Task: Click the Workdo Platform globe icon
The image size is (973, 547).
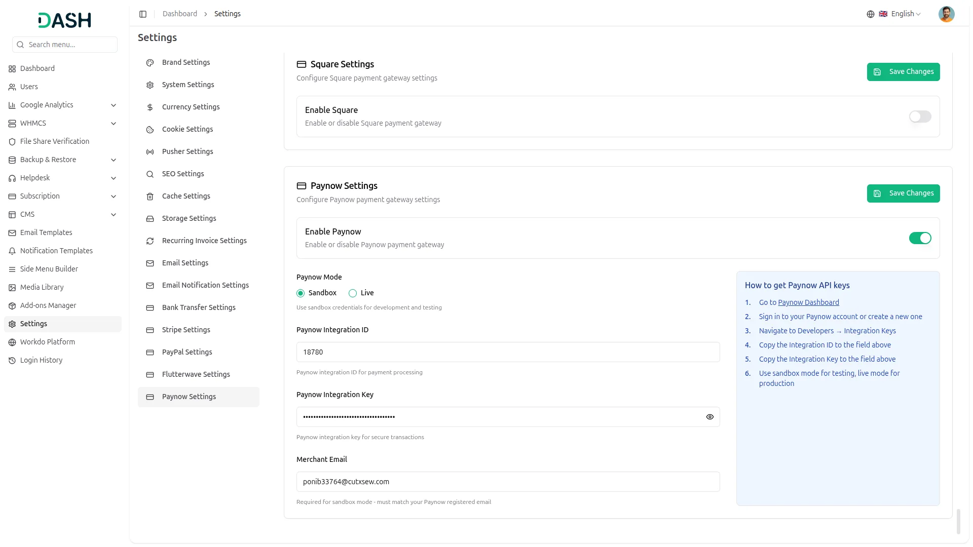Action: 12,342
